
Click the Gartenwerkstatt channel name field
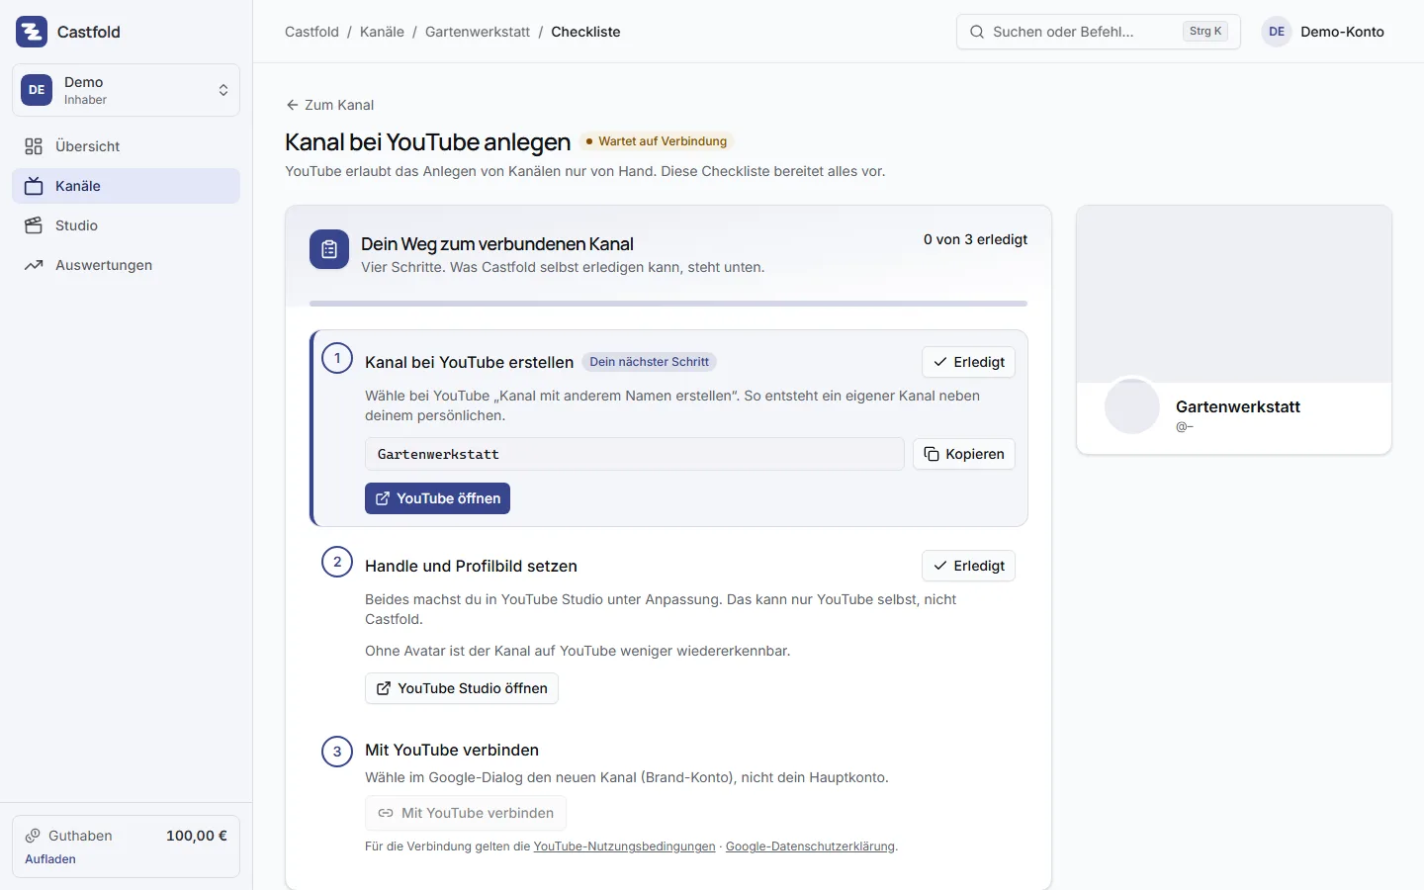634,454
